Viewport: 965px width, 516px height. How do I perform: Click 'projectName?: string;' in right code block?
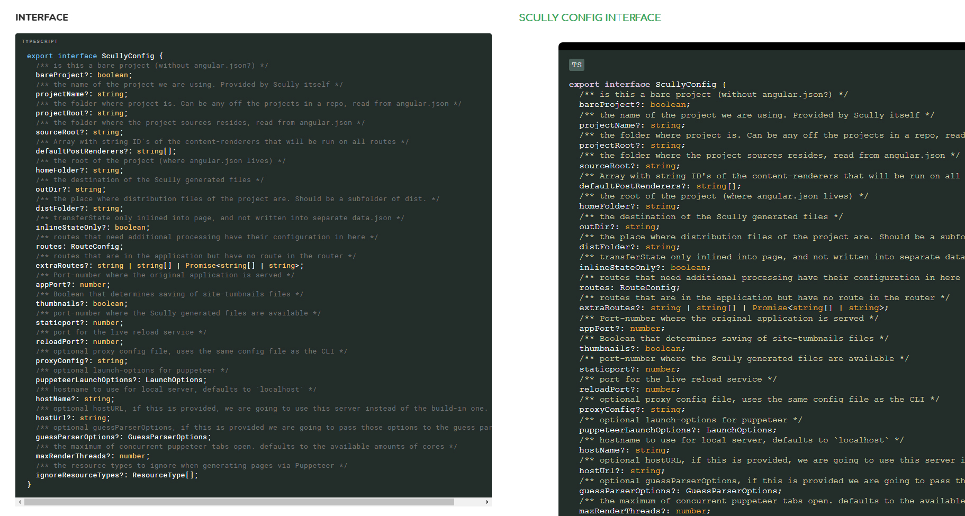(x=632, y=125)
